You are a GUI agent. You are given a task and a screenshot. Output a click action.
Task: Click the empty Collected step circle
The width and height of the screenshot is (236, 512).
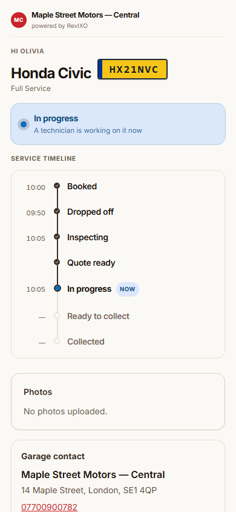[x=57, y=341]
